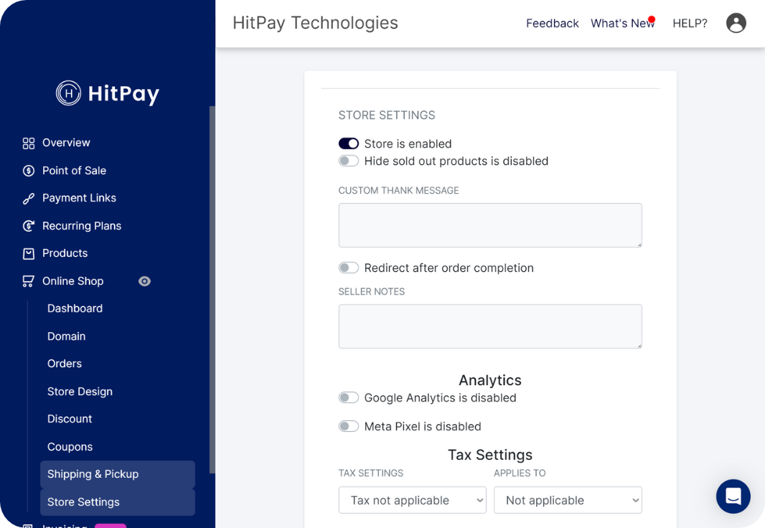Click the STORE SETTINGS section label
The image size is (765, 528).
point(387,115)
